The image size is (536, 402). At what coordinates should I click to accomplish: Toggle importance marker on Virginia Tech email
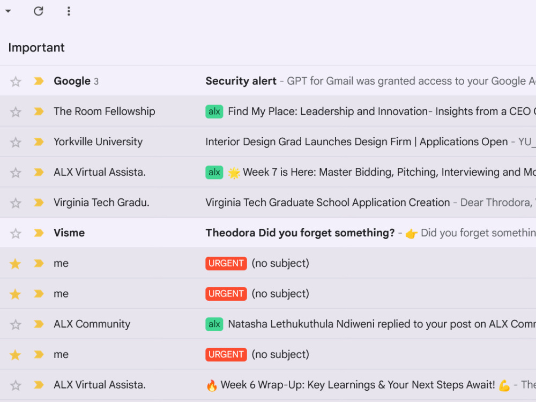point(39,203)
